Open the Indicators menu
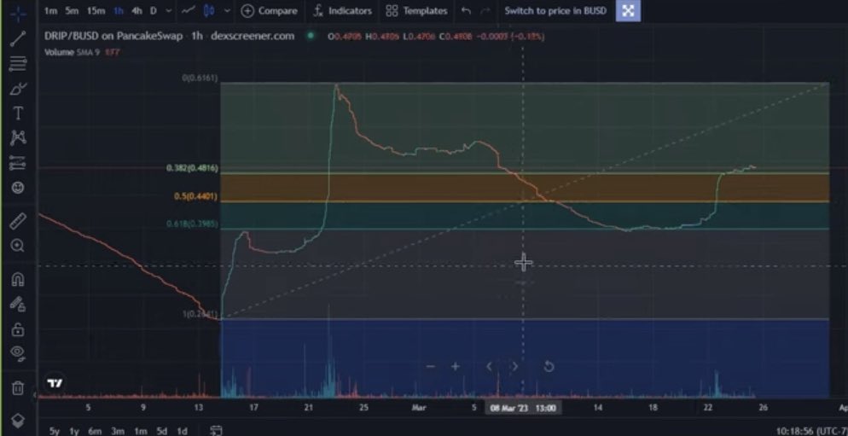The height and width of the screenshot is (436, 848). pyautogui.click(x=342, y=11)
